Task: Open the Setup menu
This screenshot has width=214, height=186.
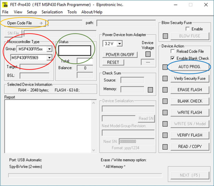Action: 32,12
